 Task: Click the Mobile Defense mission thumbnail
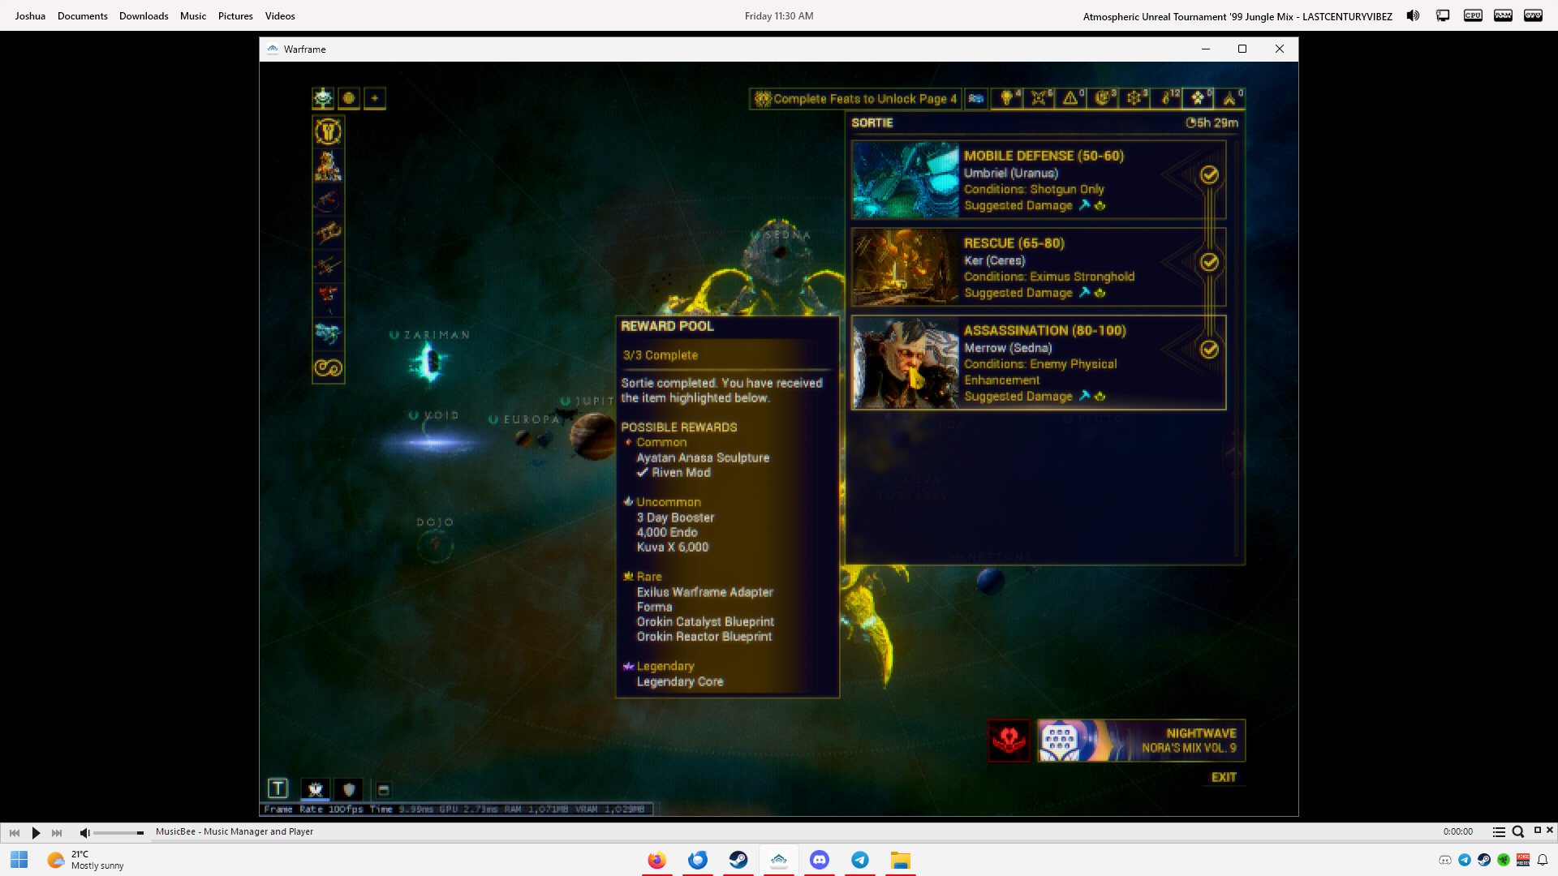pos(906,180)
